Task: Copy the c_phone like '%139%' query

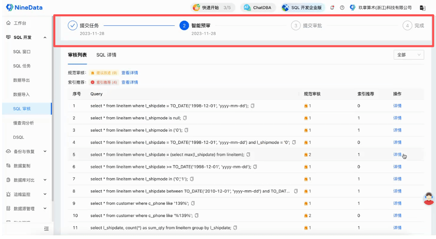Action: (x=197, y=215)
